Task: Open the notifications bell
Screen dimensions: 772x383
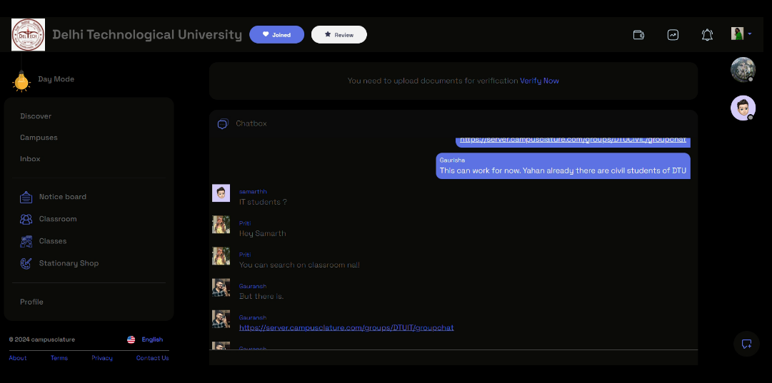Action: tap(707, 34)
